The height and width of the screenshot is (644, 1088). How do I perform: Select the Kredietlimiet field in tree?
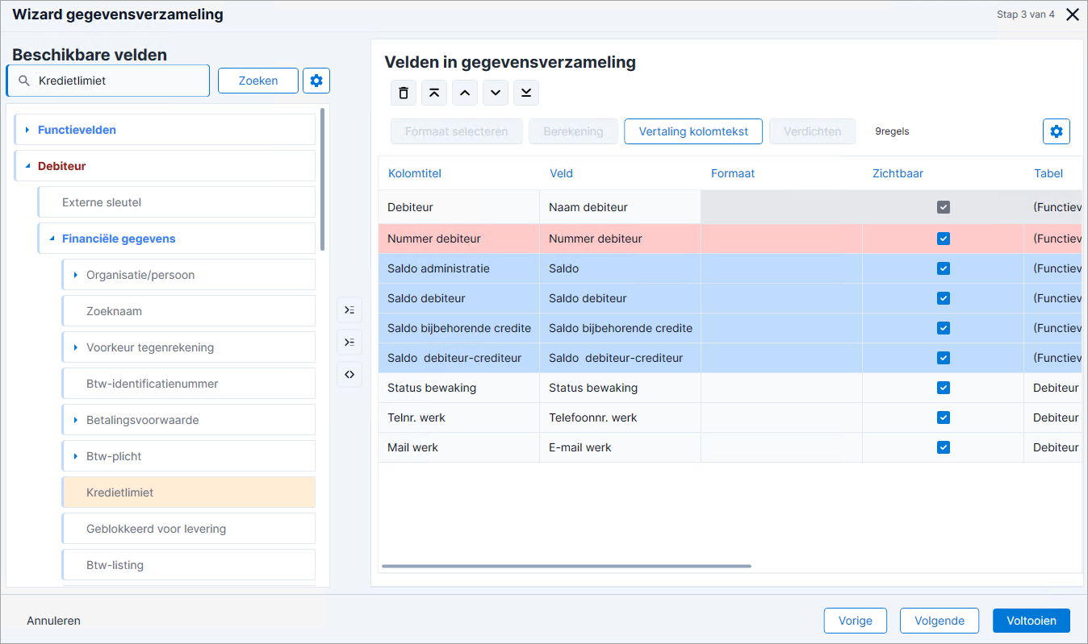coord(189,492)
